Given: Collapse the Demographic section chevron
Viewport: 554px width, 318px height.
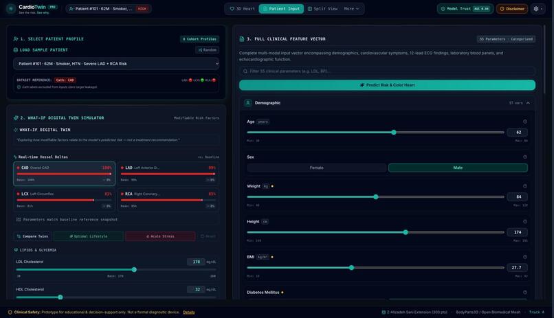Looking at the screenshot, I should click(x=528, y=103).
